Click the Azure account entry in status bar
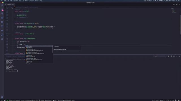Image resolution: width=181 pixels, height=101 pixels. (29, 100)
